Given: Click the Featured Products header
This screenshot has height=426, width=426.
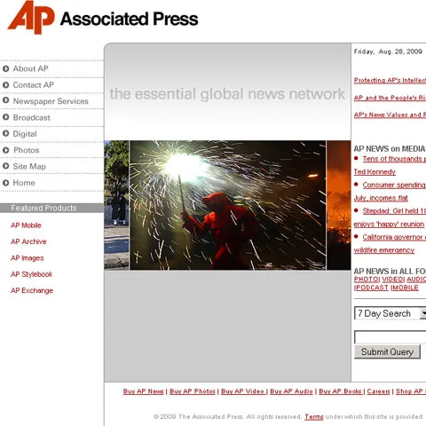Looking at the screenshot, I should [x=51, y=208].
